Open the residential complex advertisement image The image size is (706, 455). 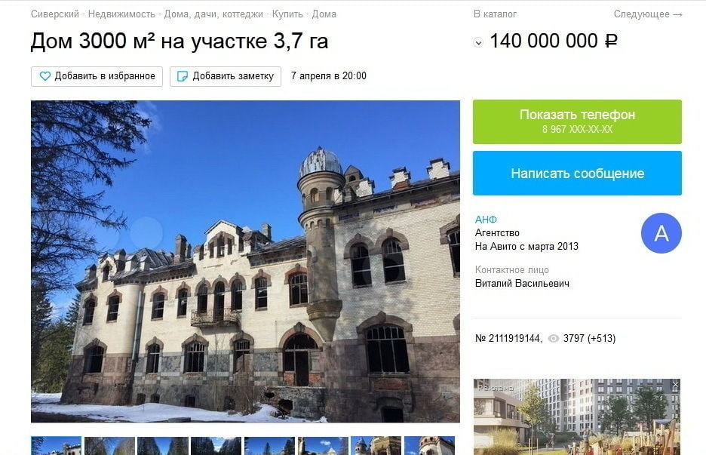pyautogui.click(x=577, y=417)
